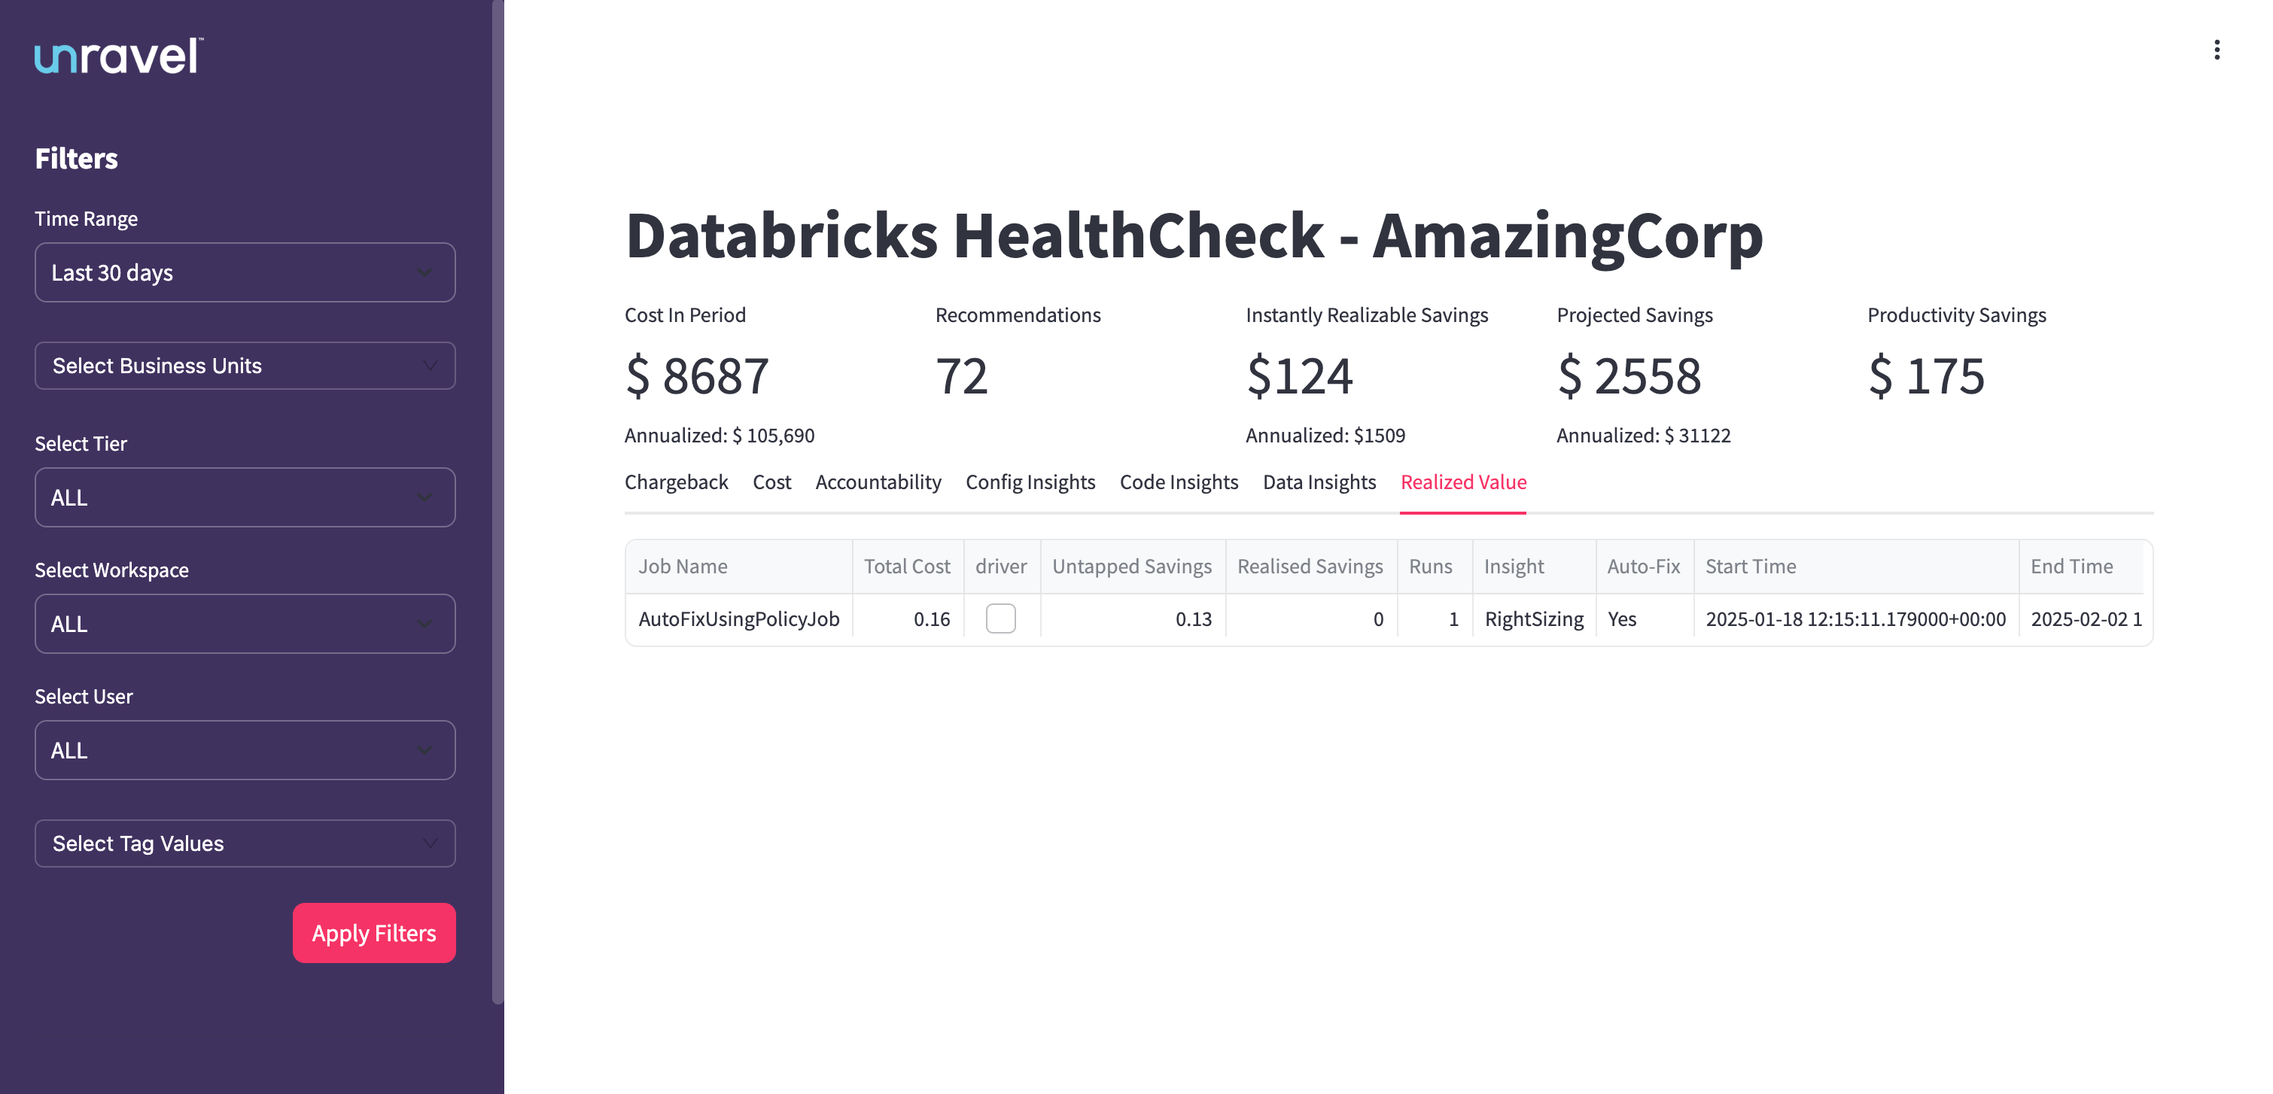Go to the Accountability tab

pos(878,482)
